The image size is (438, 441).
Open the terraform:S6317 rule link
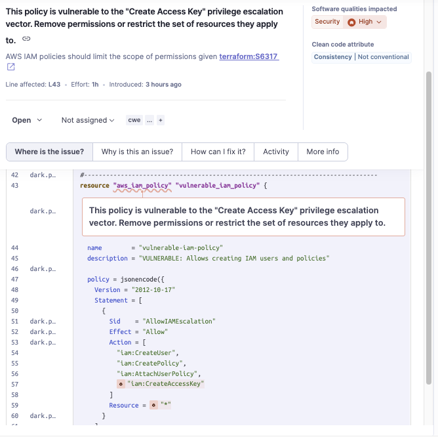[x=249, y=56]
